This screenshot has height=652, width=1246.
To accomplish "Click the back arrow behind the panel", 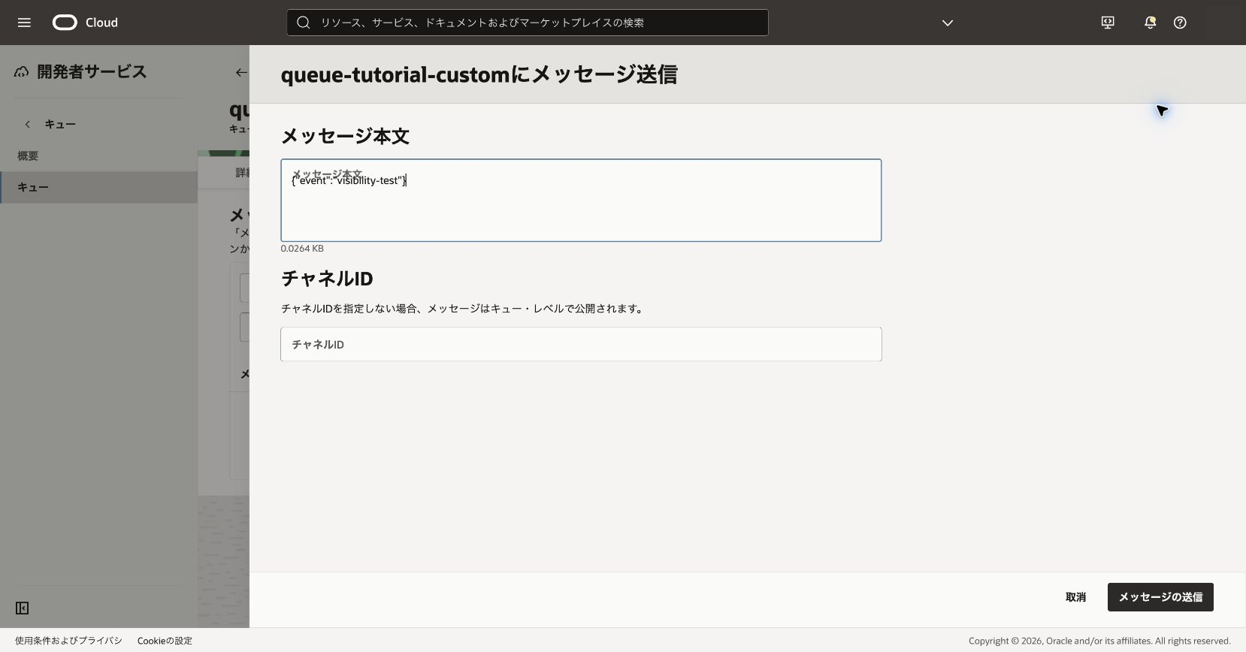I will 240,72.
